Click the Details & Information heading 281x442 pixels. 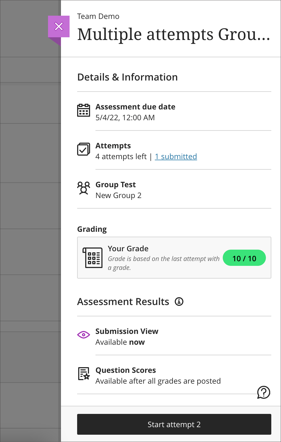coord(128,77)
